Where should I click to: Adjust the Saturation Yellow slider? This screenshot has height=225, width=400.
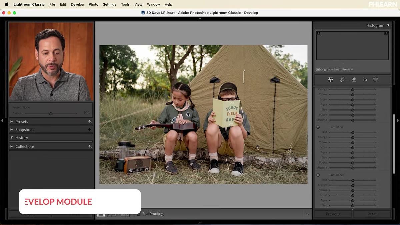353,142
